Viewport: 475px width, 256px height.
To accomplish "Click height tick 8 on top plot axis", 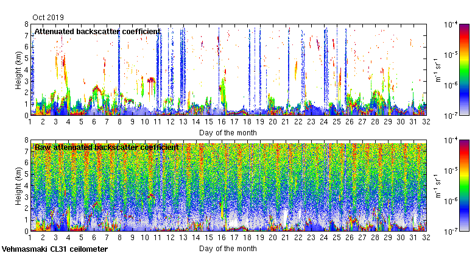I will [x=26, y=24].
